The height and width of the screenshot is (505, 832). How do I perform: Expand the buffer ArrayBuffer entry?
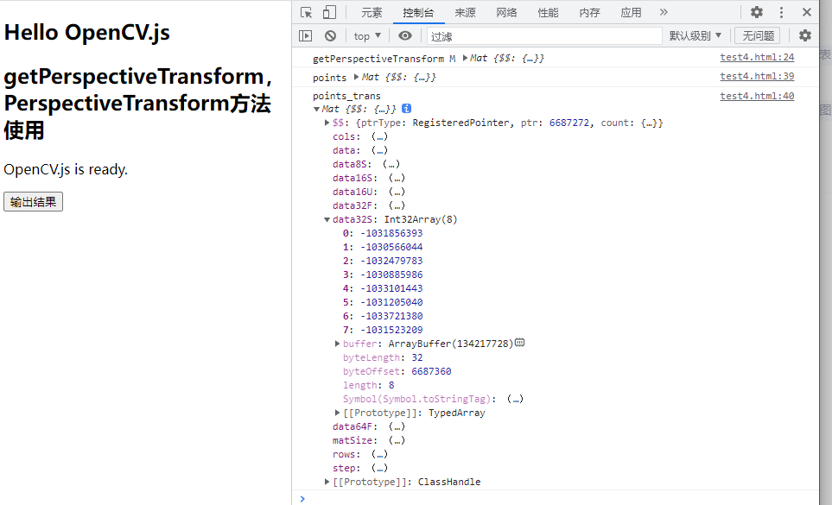point(337,344)
